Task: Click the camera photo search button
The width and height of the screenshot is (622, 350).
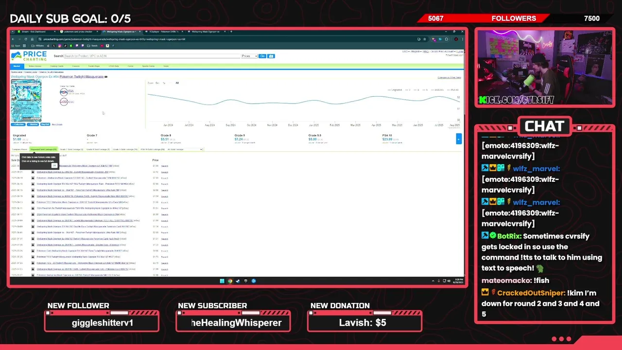Action: tap(271, 56)
